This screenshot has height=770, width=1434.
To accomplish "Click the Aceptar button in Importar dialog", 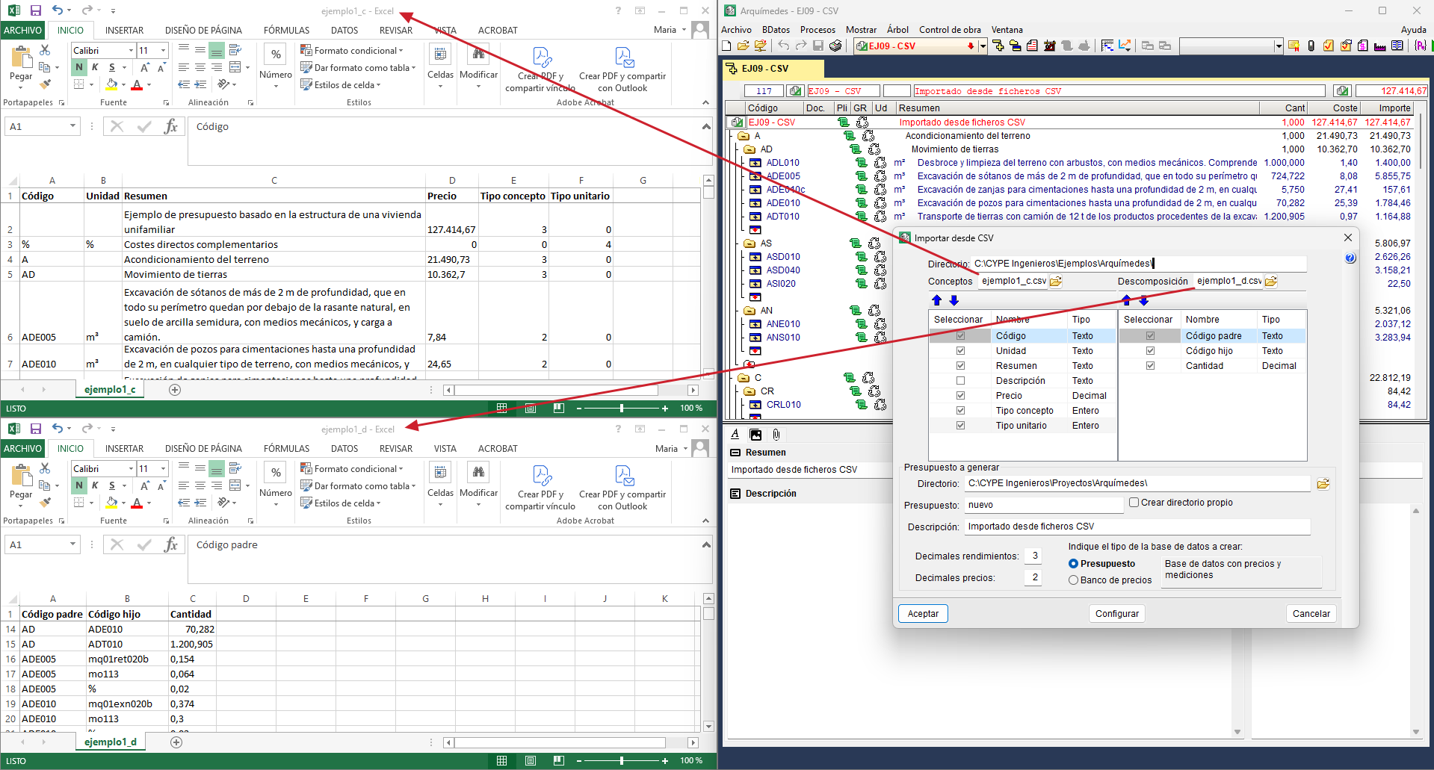I will point(923,614).
